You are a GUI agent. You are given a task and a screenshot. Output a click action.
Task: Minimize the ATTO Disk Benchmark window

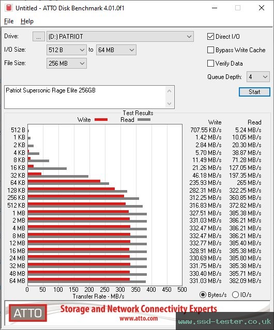click(215, 8)
